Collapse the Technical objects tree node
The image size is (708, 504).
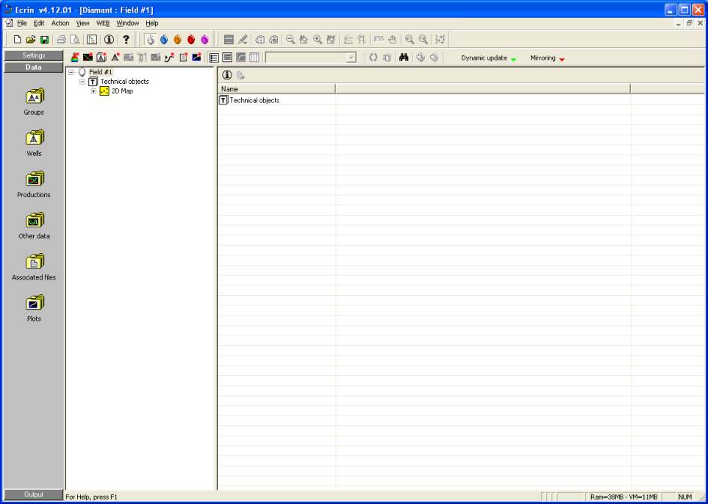(x=82, y=82)
